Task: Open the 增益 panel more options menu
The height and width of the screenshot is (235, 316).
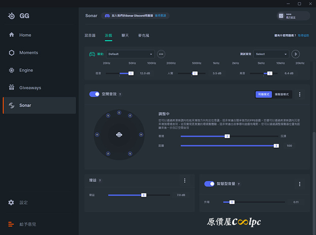Action: [x=184, y=180]
